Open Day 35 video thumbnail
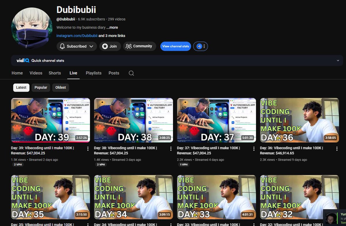This screenshot has width=346, height=226. 50,197
